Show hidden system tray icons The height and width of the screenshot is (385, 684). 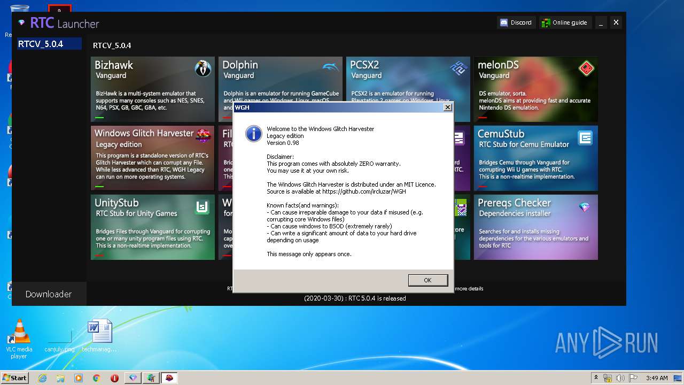pyautogui.click(x=596, y=378)
